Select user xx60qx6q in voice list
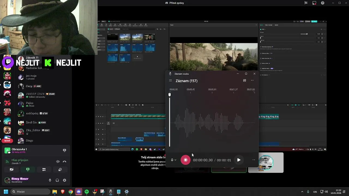Screen dimensions: 349x196 tap(33, 113)
